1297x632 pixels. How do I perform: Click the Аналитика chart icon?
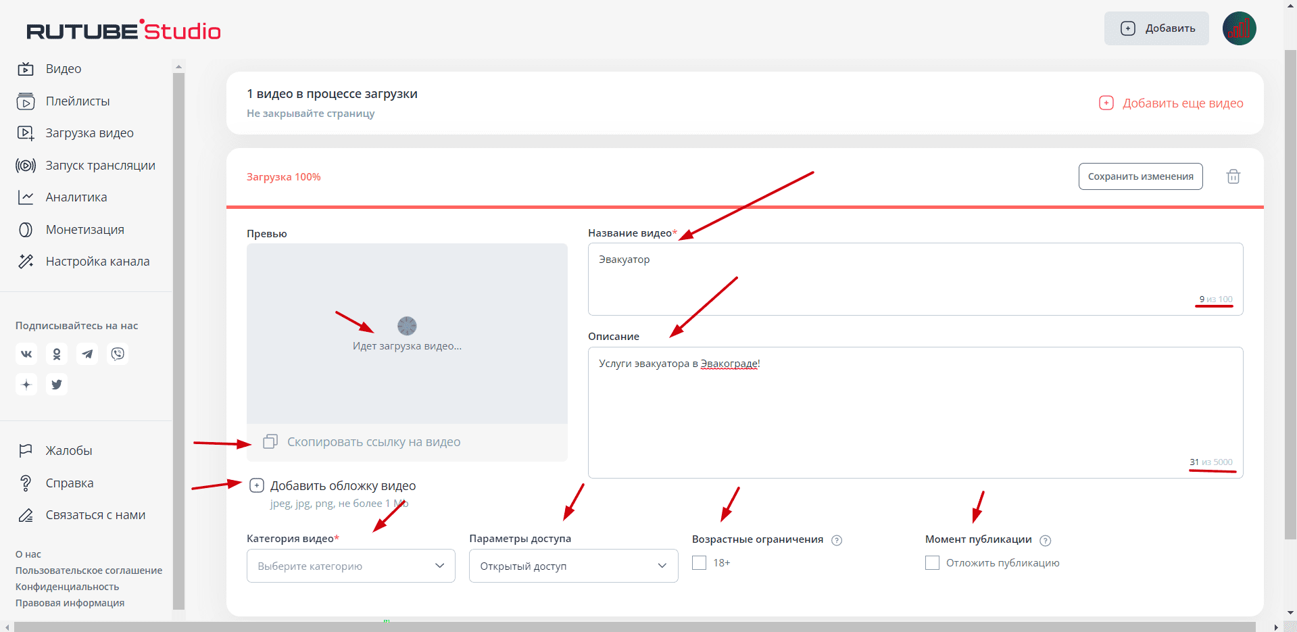[x=26, y=197]
